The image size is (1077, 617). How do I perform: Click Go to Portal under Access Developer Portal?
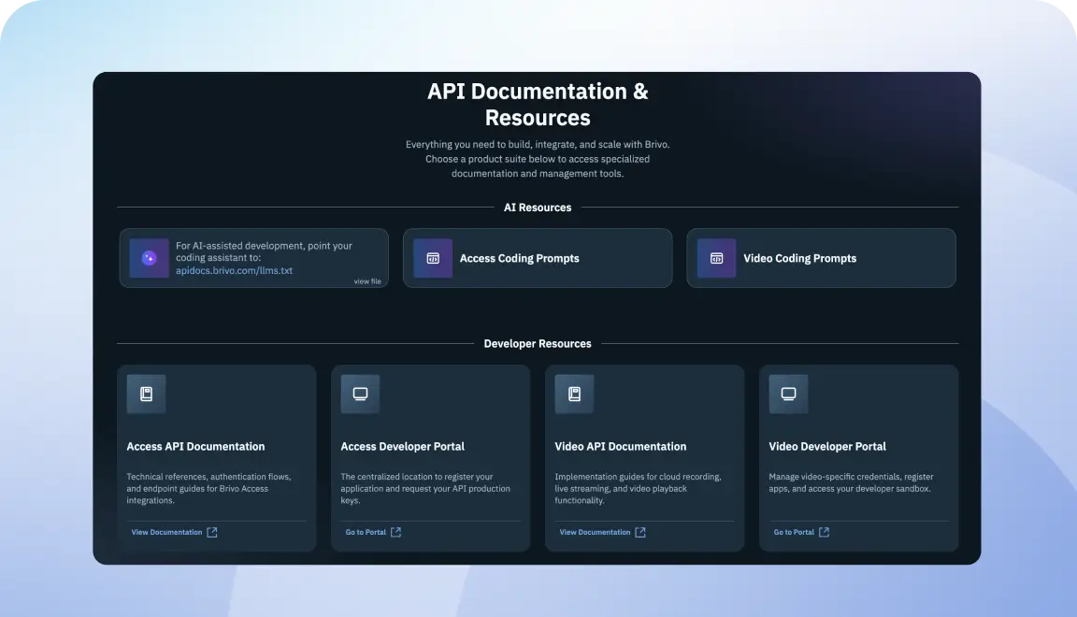point(366,533)
